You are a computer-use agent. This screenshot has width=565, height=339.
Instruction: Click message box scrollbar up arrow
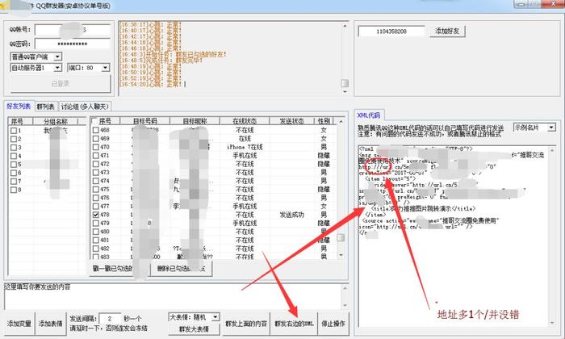[345, 288]
